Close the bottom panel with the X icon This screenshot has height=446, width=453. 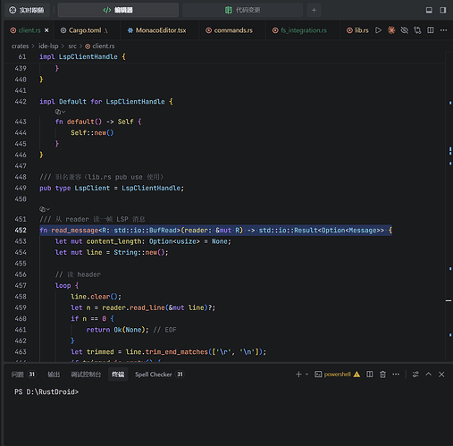coord(441,374)
